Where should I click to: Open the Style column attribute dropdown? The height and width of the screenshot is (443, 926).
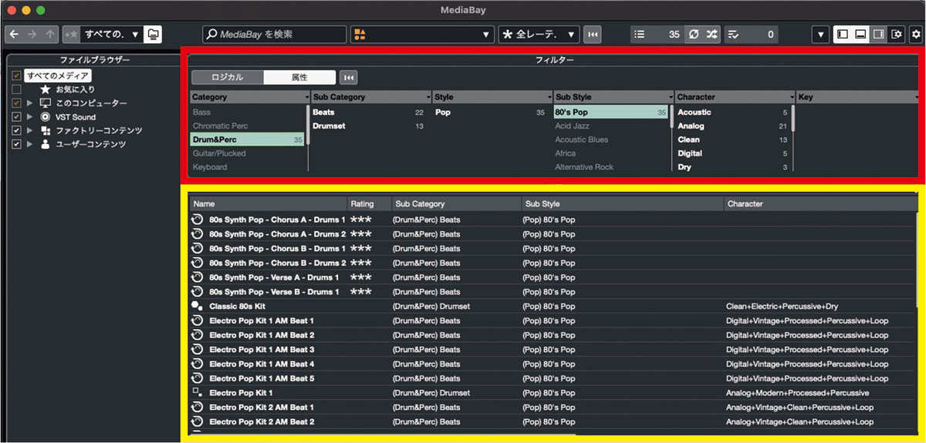(x=549, y=97)
